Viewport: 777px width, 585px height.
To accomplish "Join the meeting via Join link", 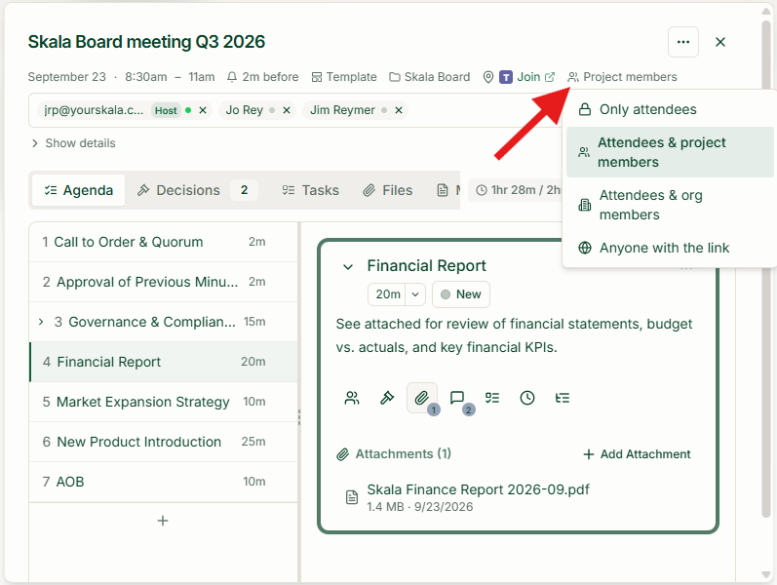I will (535, 77).
